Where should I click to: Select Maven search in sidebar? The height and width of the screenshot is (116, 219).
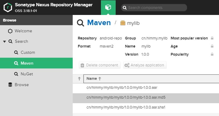pyautogui.click(x=36, y=63)
